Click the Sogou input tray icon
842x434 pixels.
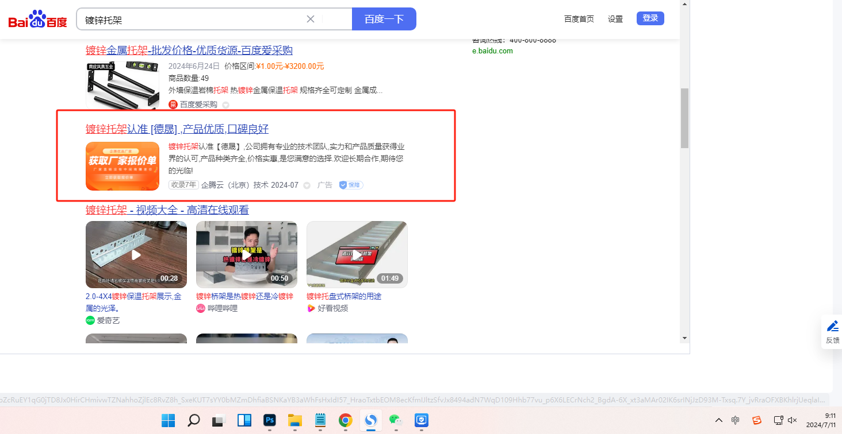coord(757,420)
